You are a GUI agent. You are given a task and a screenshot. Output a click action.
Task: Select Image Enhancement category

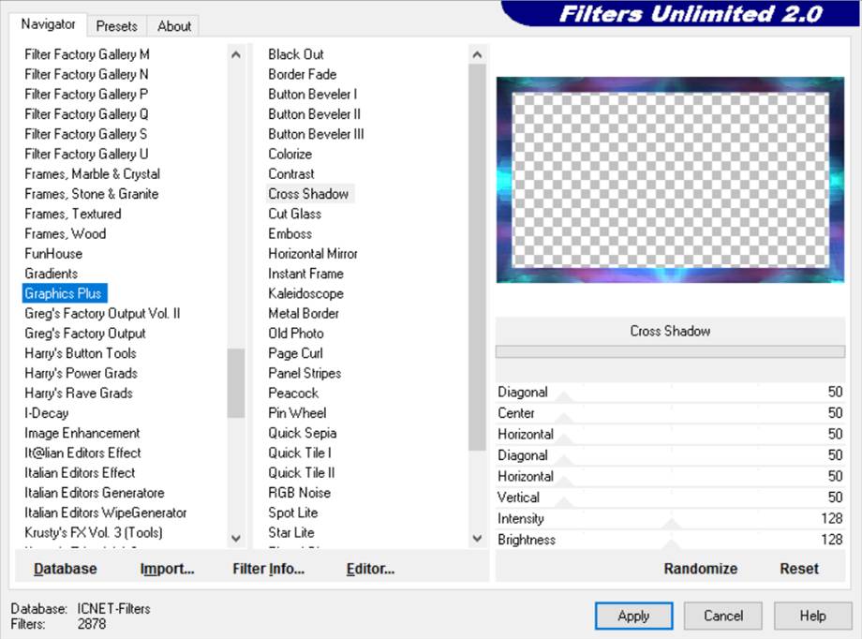tap(82, 433)
